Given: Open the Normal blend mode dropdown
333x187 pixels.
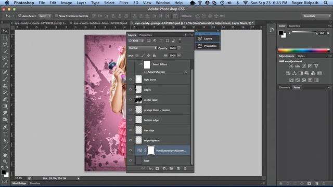Looking at the screenshot, I should coord(143,48).
